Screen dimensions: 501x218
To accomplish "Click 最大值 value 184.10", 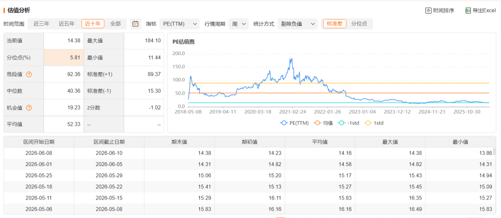I will [153, 41].
